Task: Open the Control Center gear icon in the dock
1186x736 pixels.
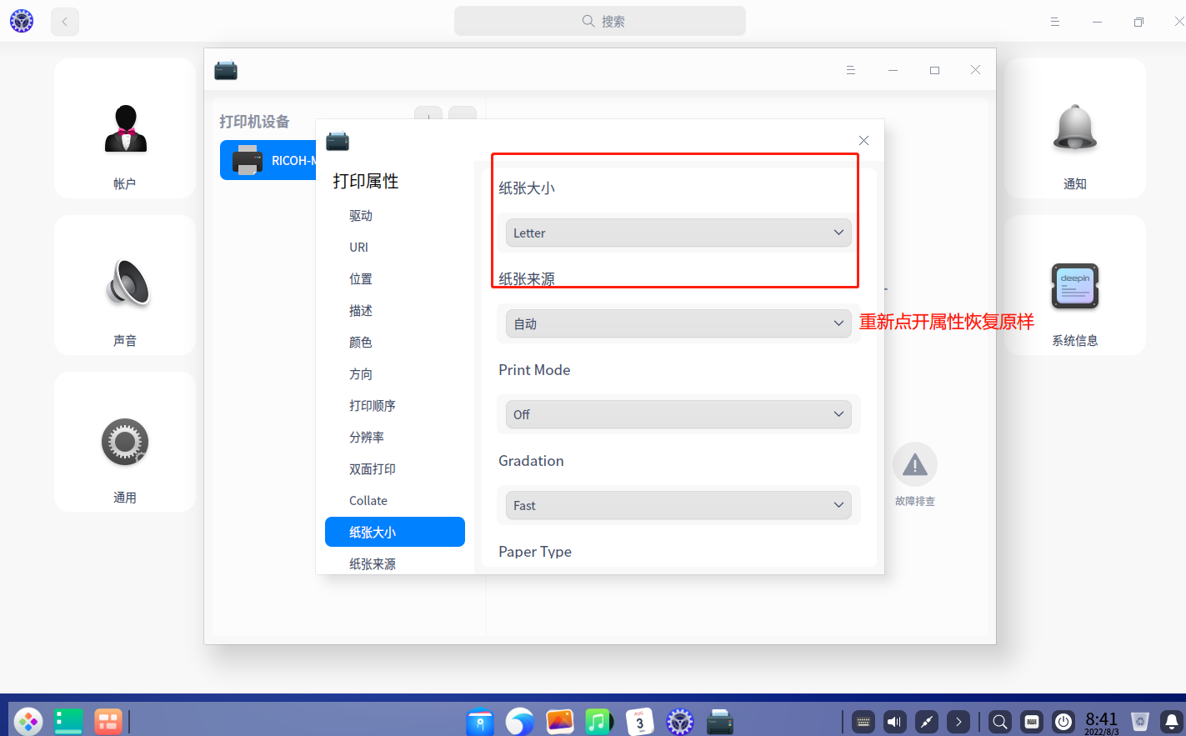Action: (x=679, y=722)
